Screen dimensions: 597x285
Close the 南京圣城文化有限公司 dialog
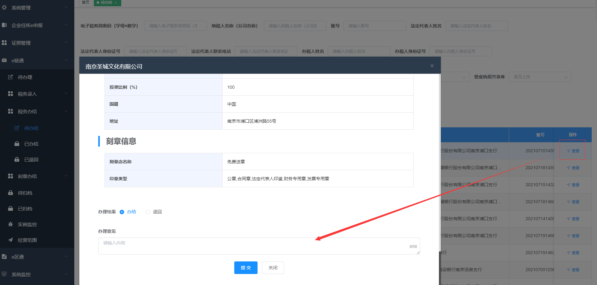click(432, 66)
